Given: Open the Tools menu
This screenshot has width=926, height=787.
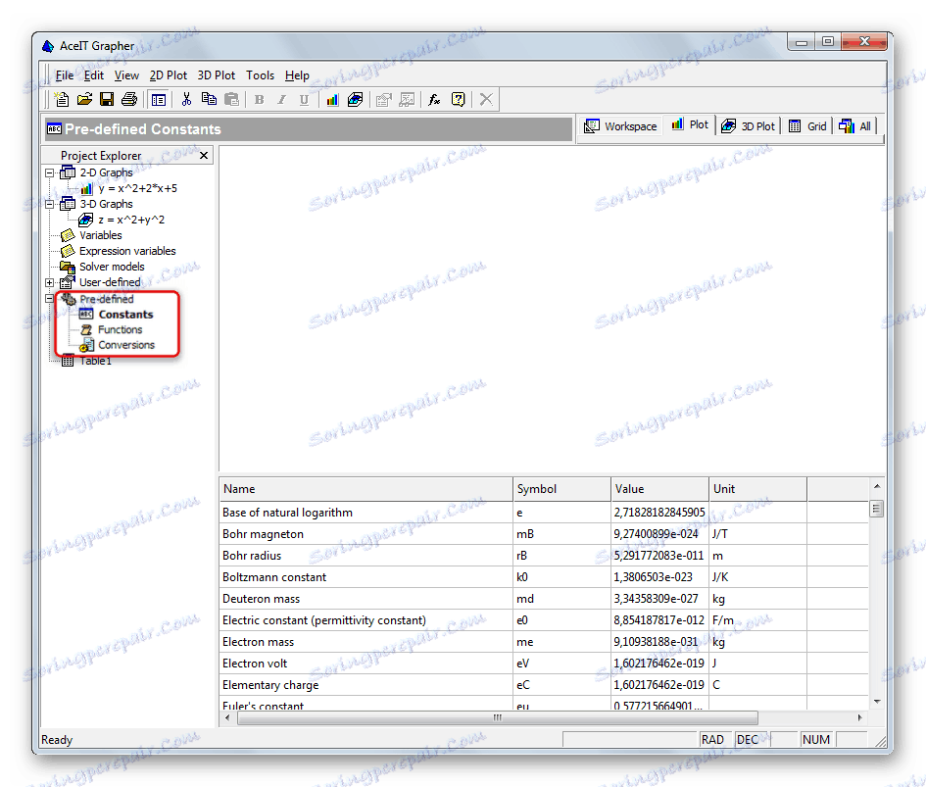Looking at the screenshot, I should (x=260, y=75).
